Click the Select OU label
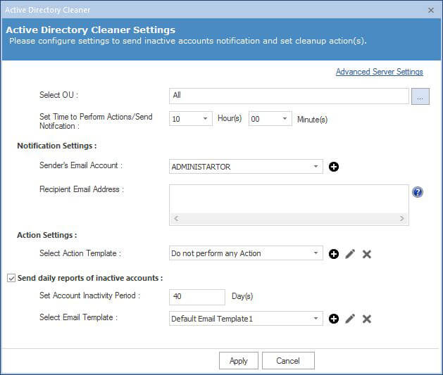 pyautogui.click(x=58, y=95)
